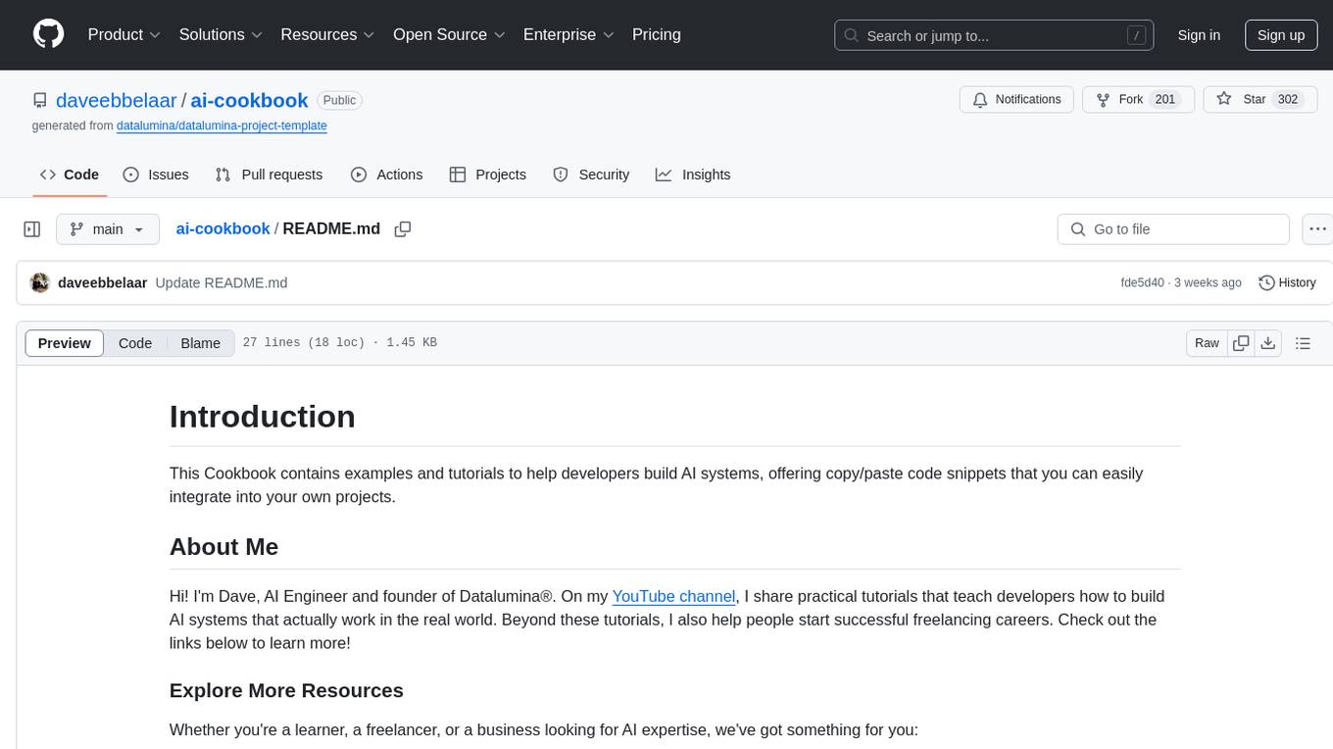1333x749 pixels.
Task: Click the Sign in link
Action: pos(1199,35)
